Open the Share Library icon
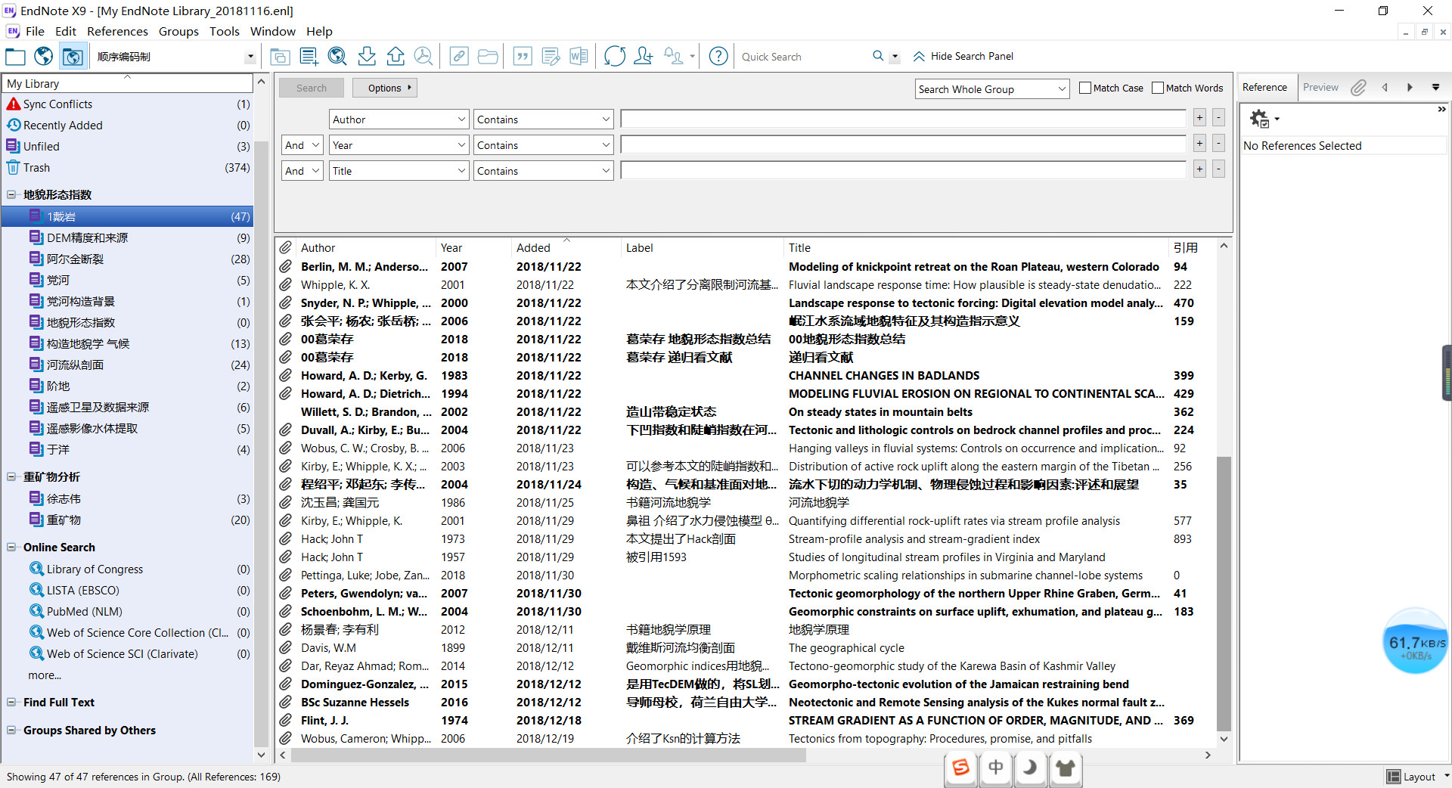 click(643, 56)
